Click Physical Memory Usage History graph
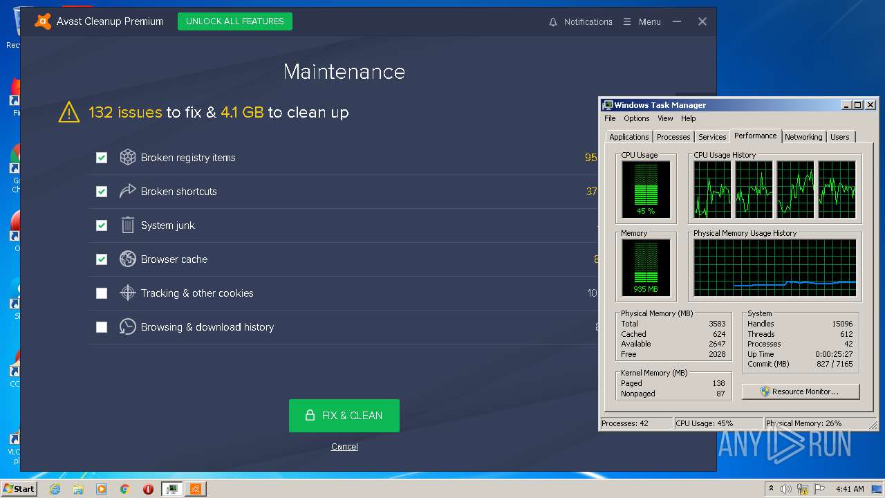This screenshot has width=885, height=498. point(775,268)
